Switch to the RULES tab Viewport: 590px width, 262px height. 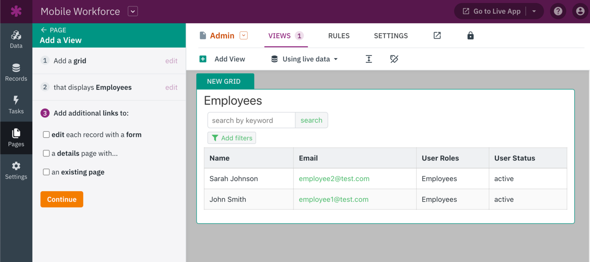pyautogui.click(x=339, y=35)
